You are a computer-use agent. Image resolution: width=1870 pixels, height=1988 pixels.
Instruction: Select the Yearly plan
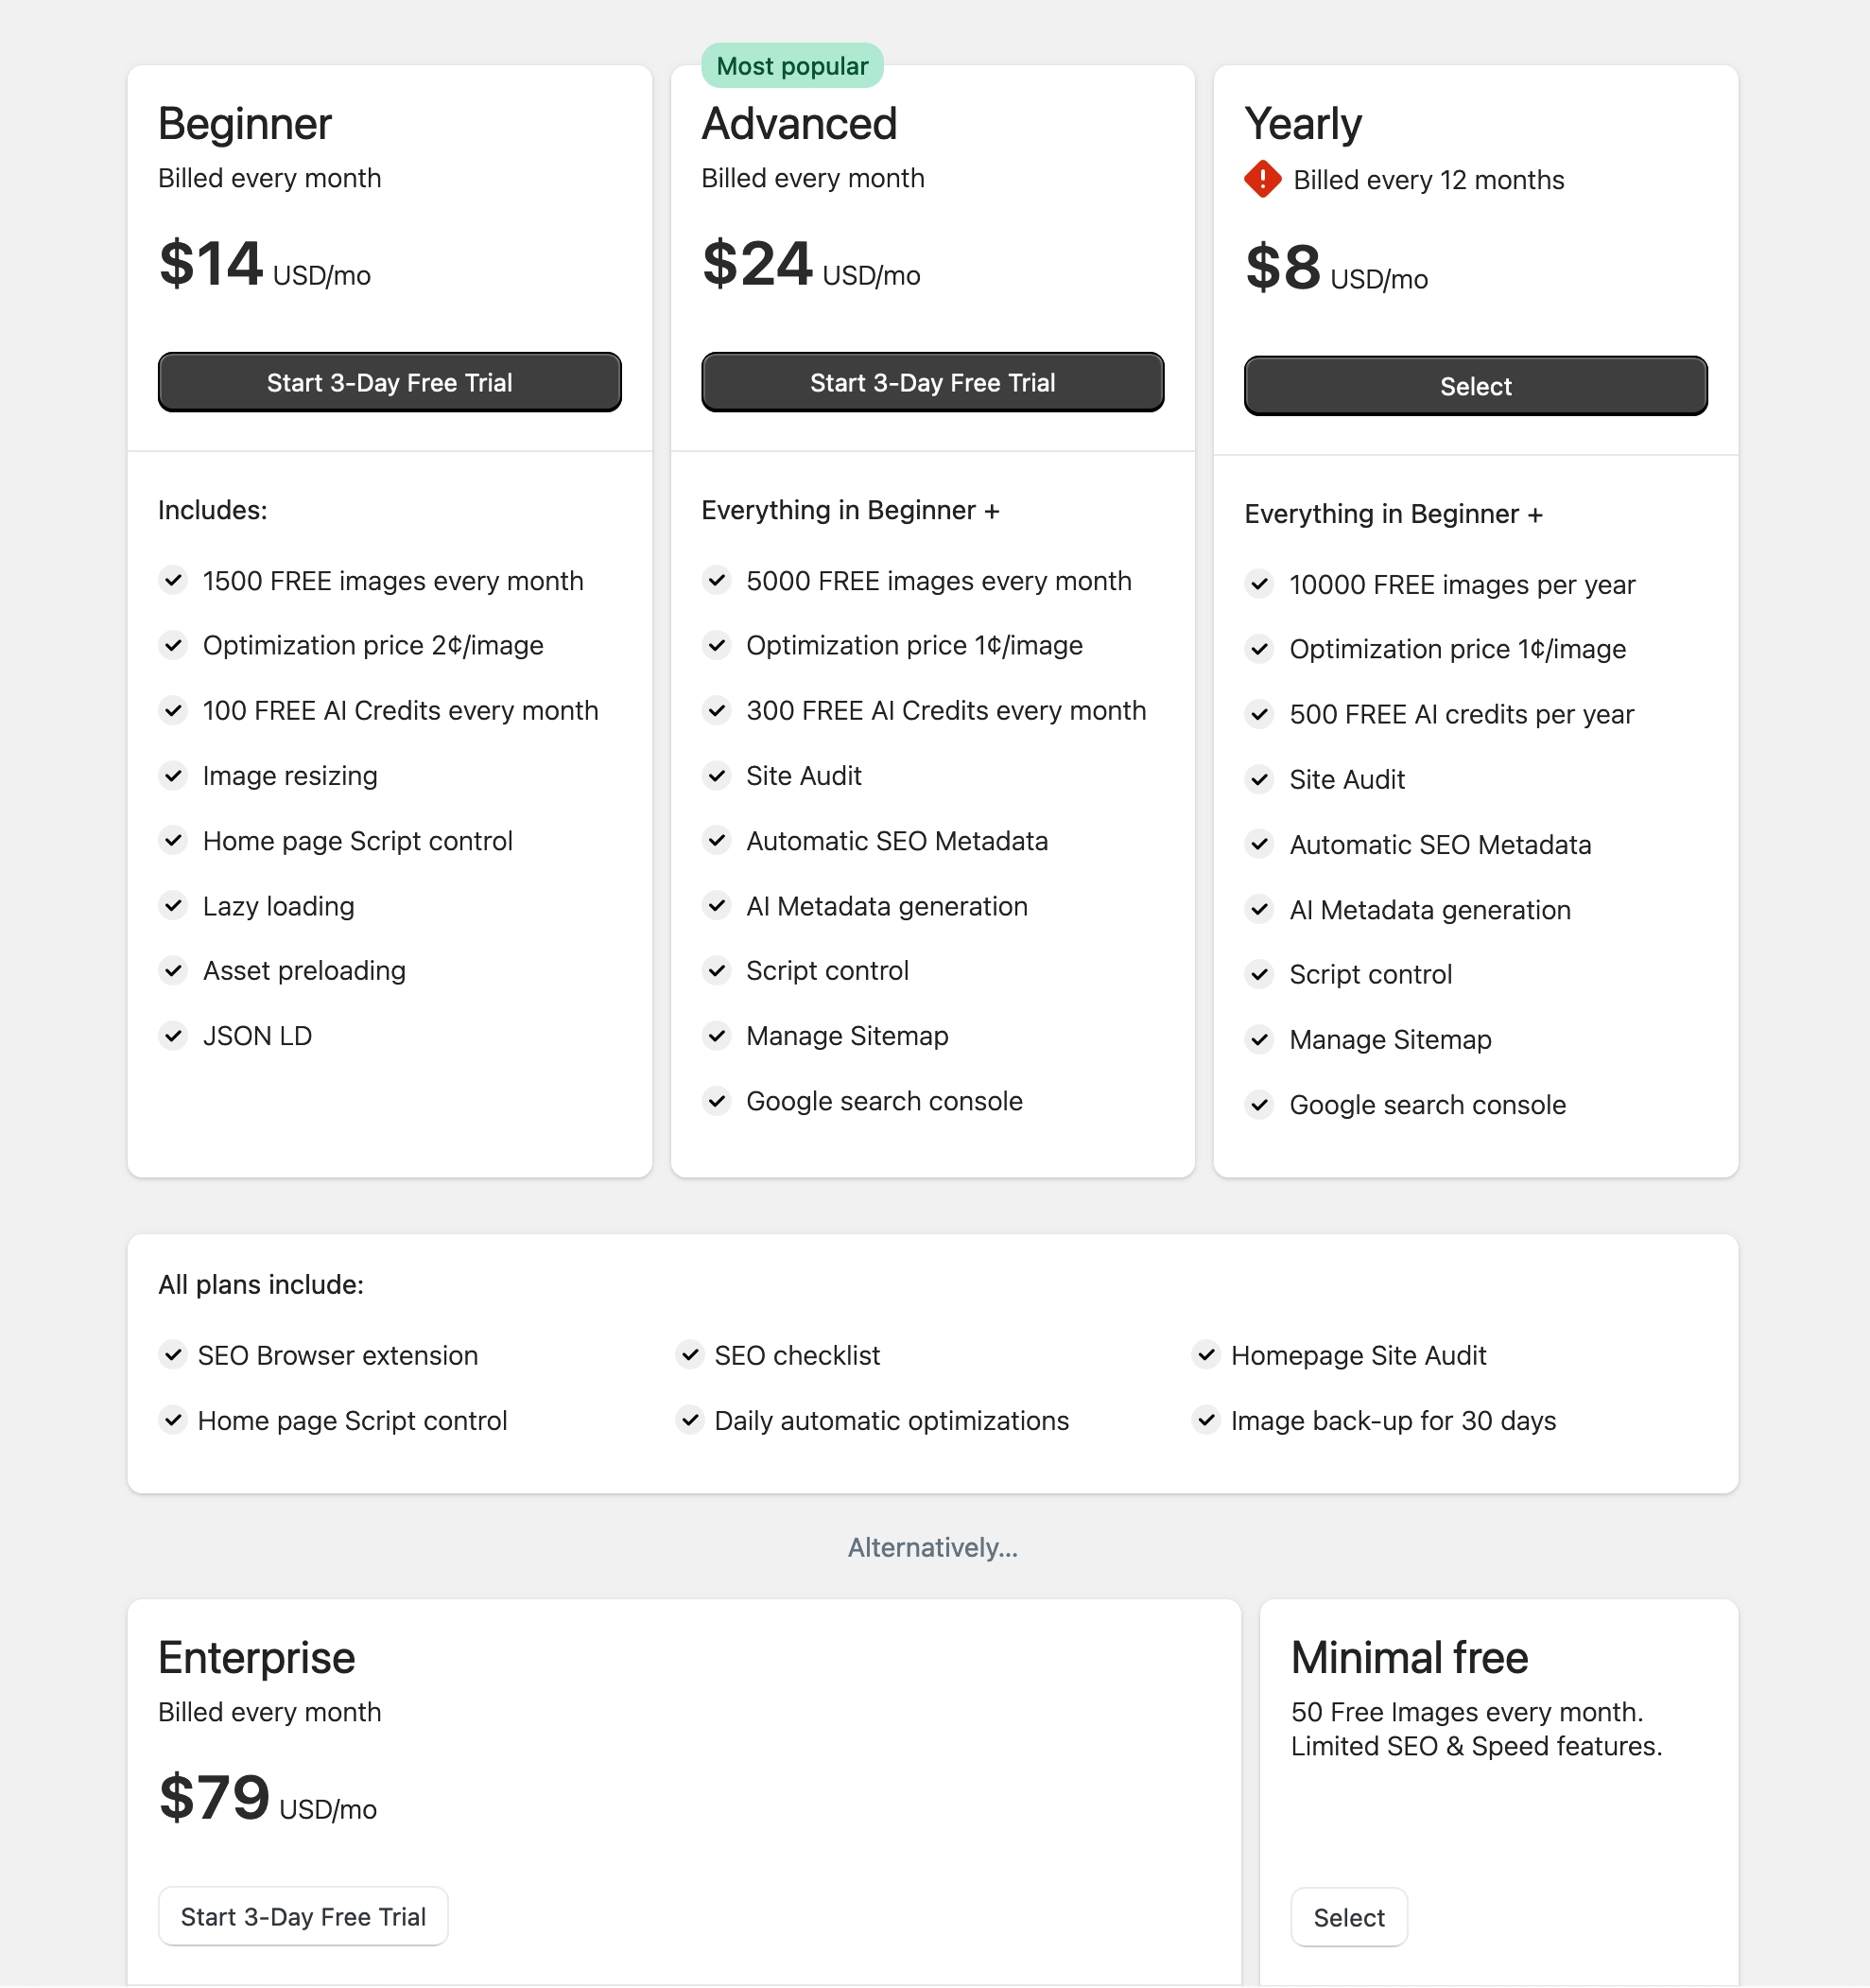coord(1474,387)
